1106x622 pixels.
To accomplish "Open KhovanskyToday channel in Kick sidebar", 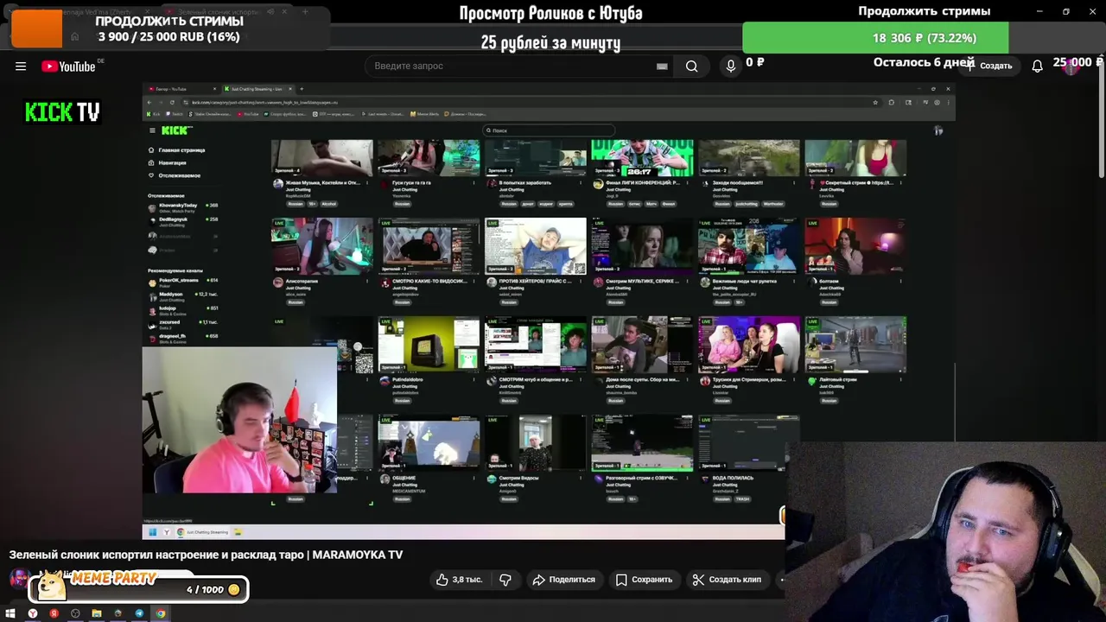I will [183, 207].
